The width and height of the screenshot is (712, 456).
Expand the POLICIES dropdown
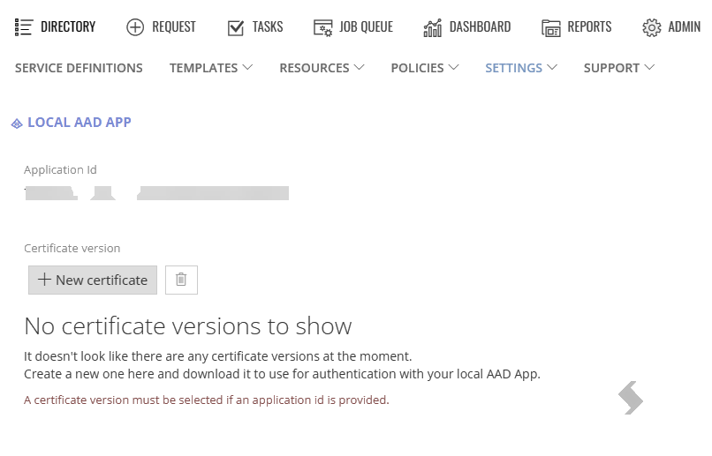pos(425,68)
